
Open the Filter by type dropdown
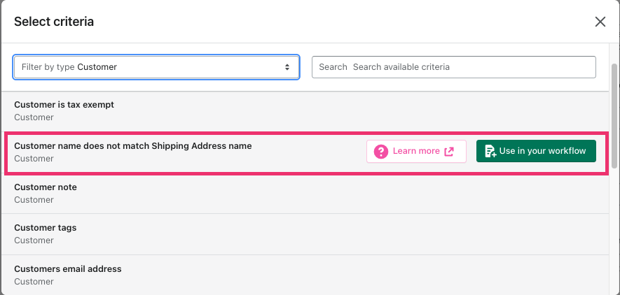click(156, 67)
